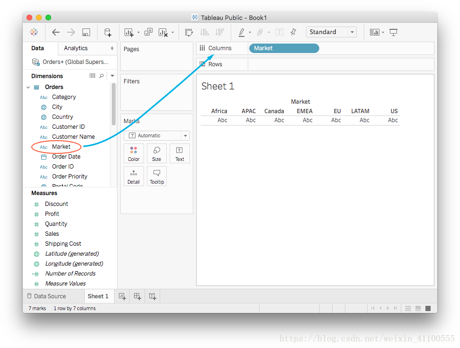460x348 pixels.
Task: Select the Sheet 1 tab
Action: coord(98,296)
